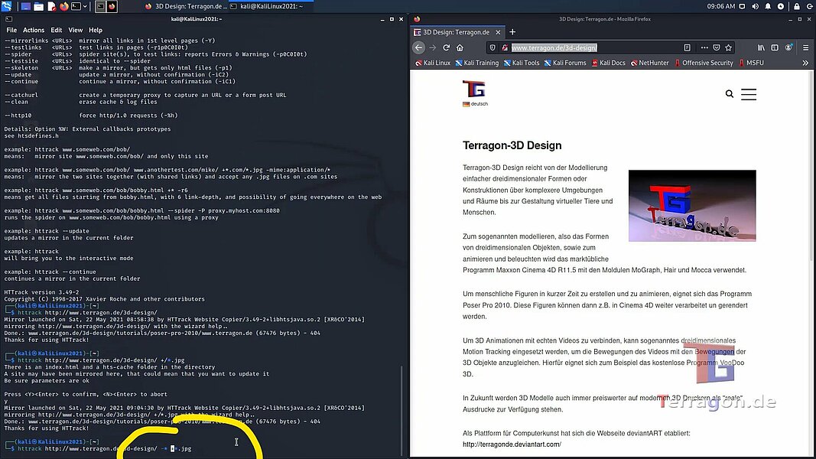Image resolution: width=816 pixels, height=459 pixels.
Task: Switch to the first workspace with terminal
Action: tap(100, 6)
